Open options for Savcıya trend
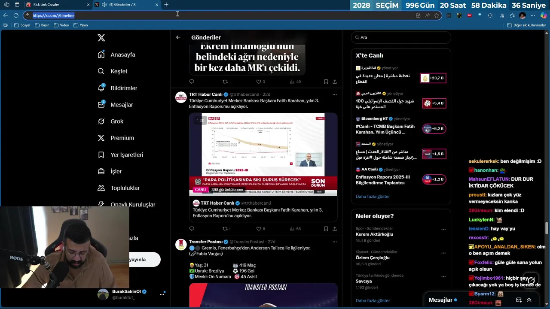Screen dimensions: 550x309 (x=443, y=276)
